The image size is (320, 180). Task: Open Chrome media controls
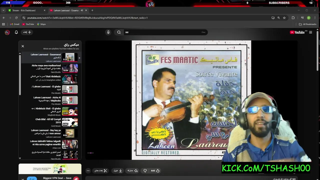(302, 18)
